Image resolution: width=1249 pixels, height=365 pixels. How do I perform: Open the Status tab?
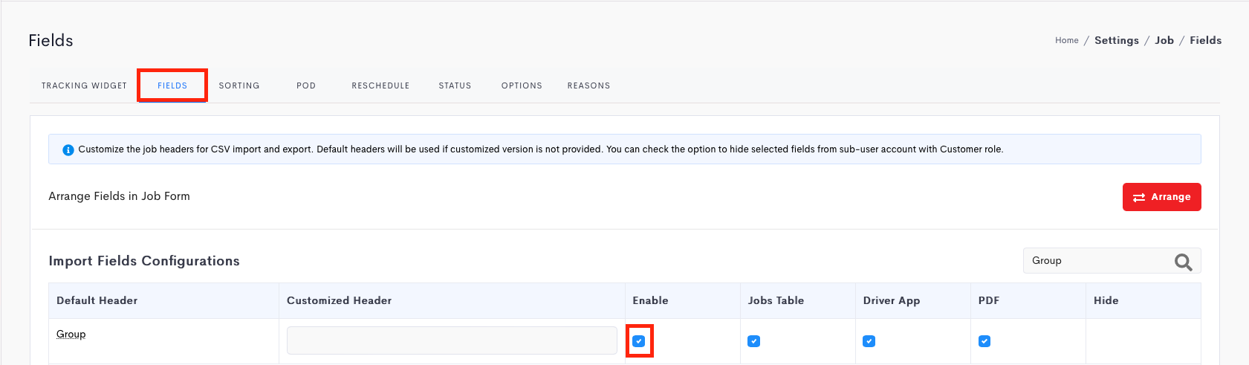[455, 85]
